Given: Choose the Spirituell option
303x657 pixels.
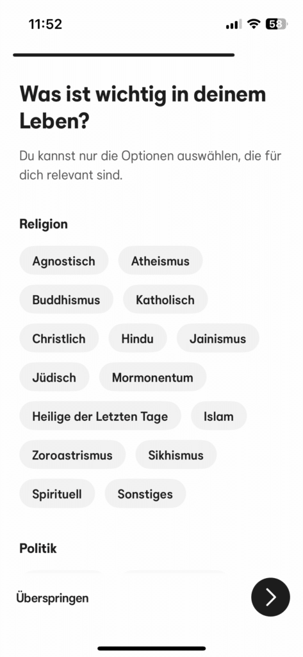Looking at the screenshot, I should [x=57, y=493].
